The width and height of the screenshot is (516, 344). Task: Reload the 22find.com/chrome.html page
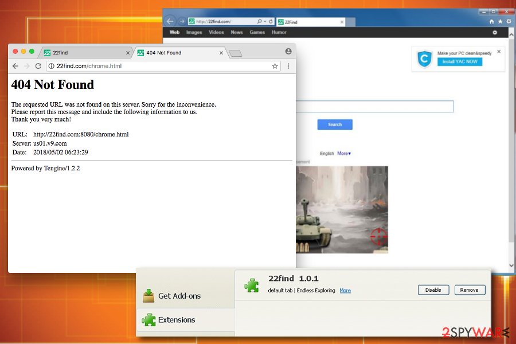click(x=38, y=66)
